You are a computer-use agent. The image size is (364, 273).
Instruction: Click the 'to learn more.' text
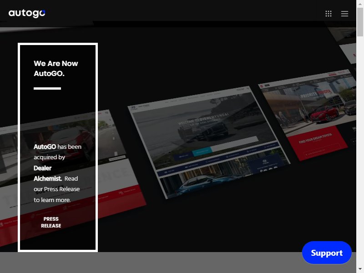pyautogui.click(x=52, y=200)
